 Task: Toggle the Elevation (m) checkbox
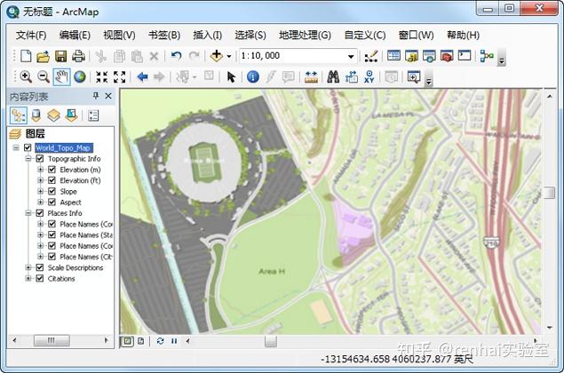(52, 170)
